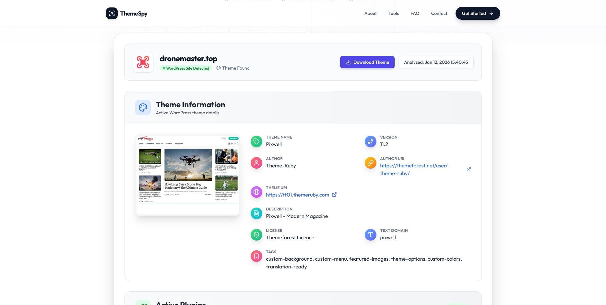
Task: Open the Tools menu item
Action: [x=394, y=13]
